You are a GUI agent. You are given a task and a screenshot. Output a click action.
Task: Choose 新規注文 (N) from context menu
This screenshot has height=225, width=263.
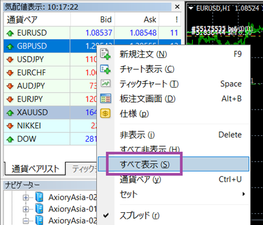click(x=174, y=54)
